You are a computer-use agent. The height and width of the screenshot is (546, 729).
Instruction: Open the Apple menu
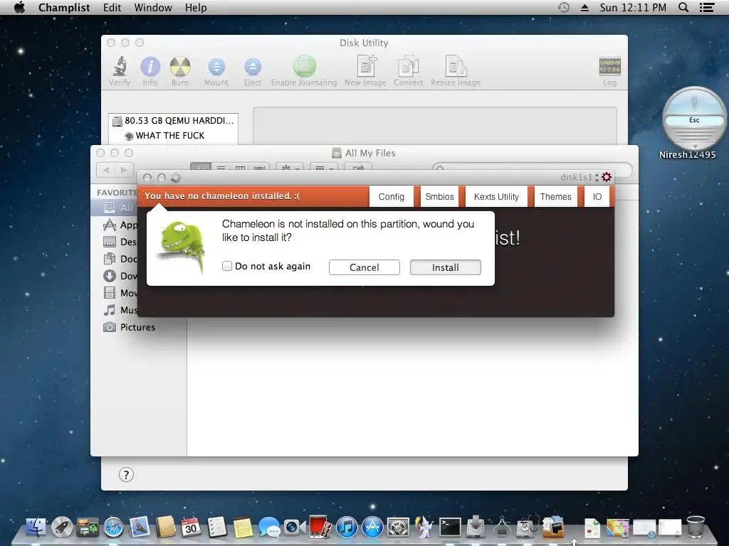click(19, 7)
